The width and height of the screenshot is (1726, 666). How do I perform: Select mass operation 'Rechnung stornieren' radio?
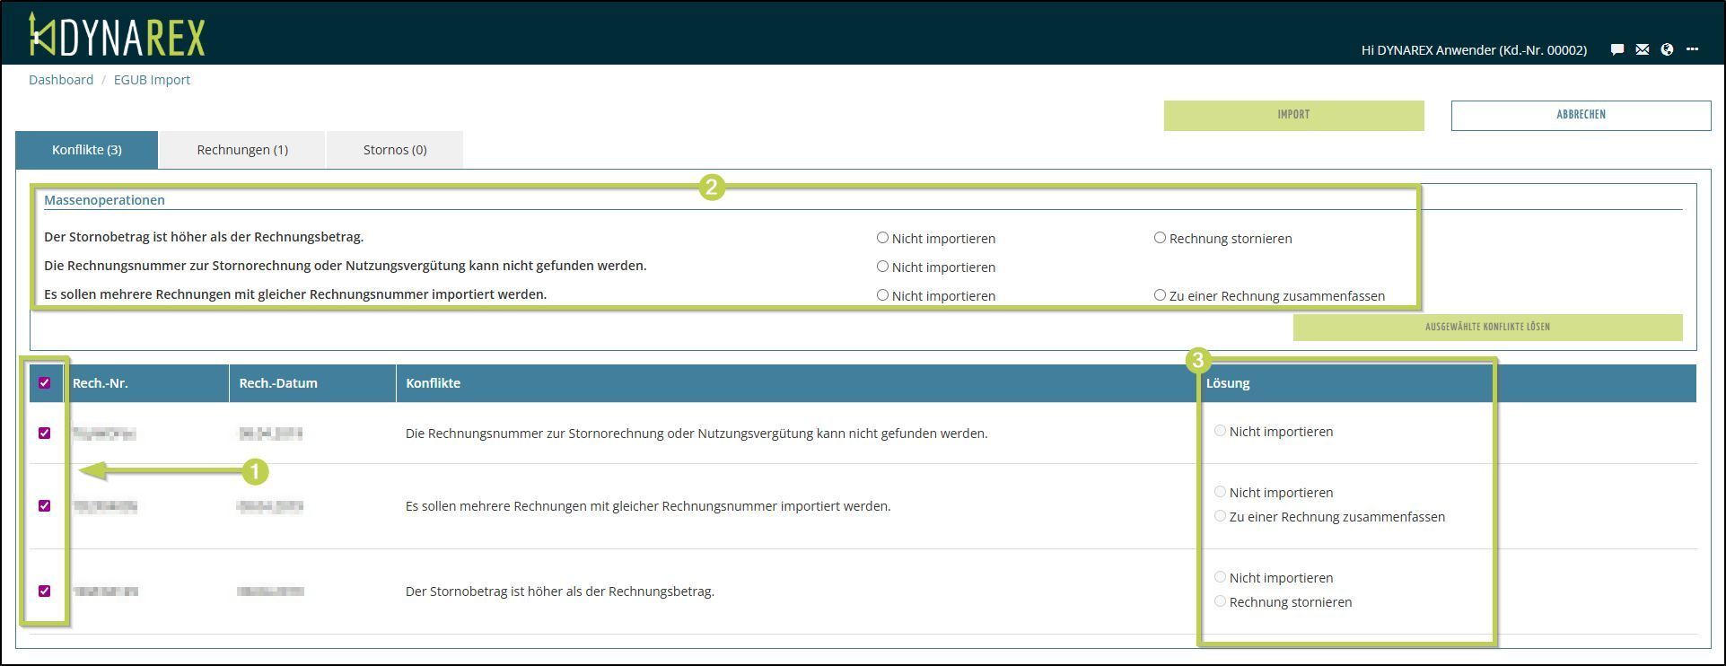point(1160,238)
